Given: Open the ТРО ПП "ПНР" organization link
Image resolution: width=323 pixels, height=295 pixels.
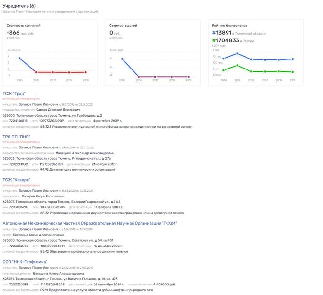Looking at the screenshot, I should [x=17, y=137].
